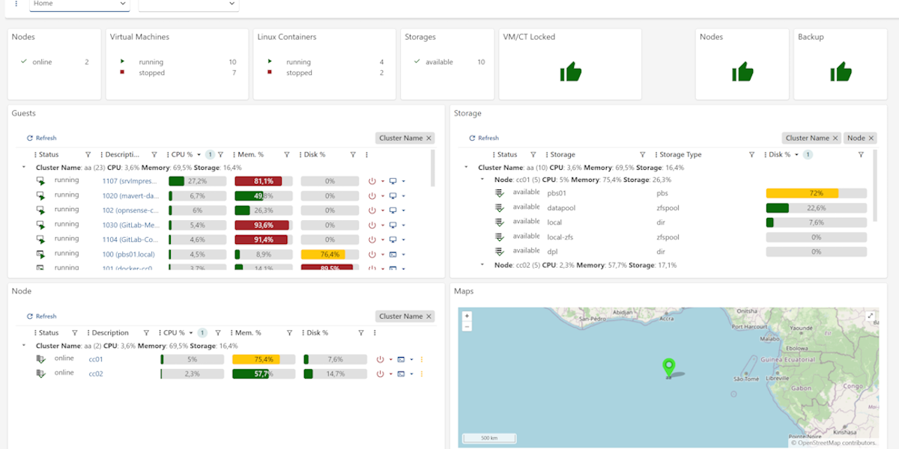The height and width of the screenshot is (449, 899).
Task: Collapse the Cluster Name aa (23) group in Guests
Action: tap(24, 168)
